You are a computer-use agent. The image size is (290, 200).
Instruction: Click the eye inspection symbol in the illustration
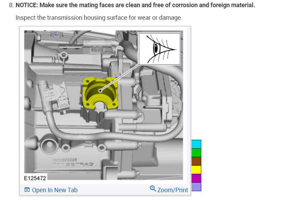(159, 49)
